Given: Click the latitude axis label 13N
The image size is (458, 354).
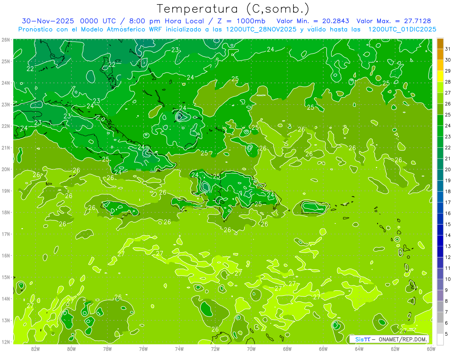Looking at the screenshot, I should [x=6, y=320].
